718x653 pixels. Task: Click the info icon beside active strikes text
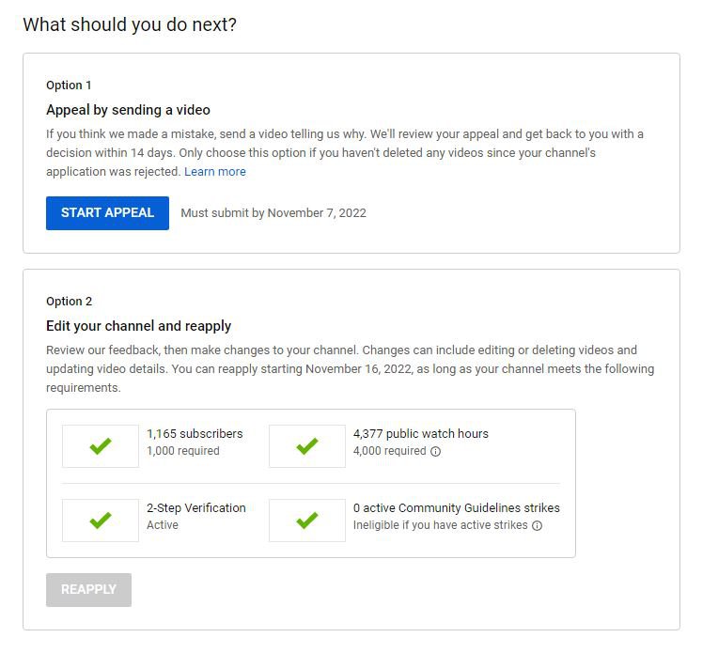(537, 525)
